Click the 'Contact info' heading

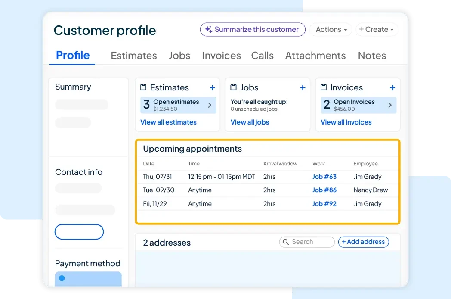coord(79,172)
